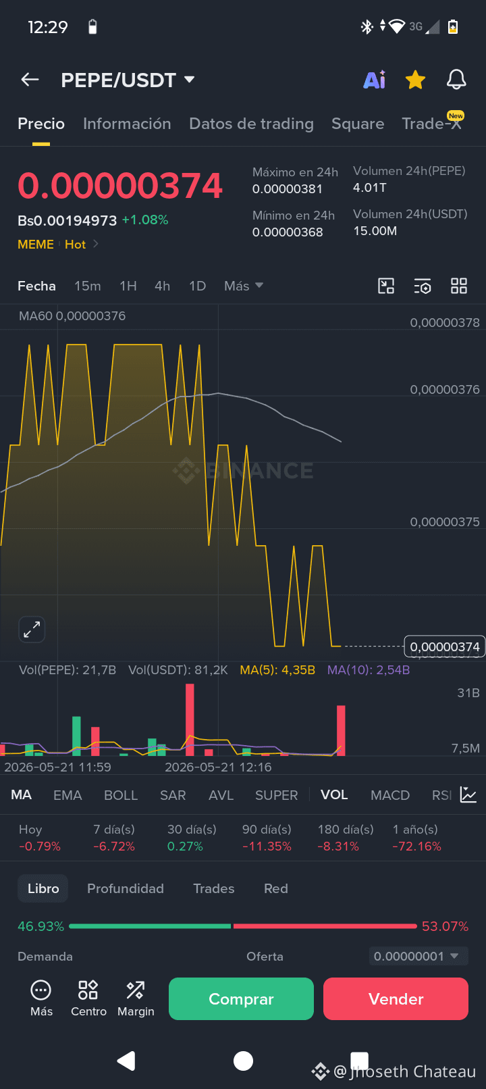Enable the MA indicator
486x1089 pixels.
click(x=21, y=794)
